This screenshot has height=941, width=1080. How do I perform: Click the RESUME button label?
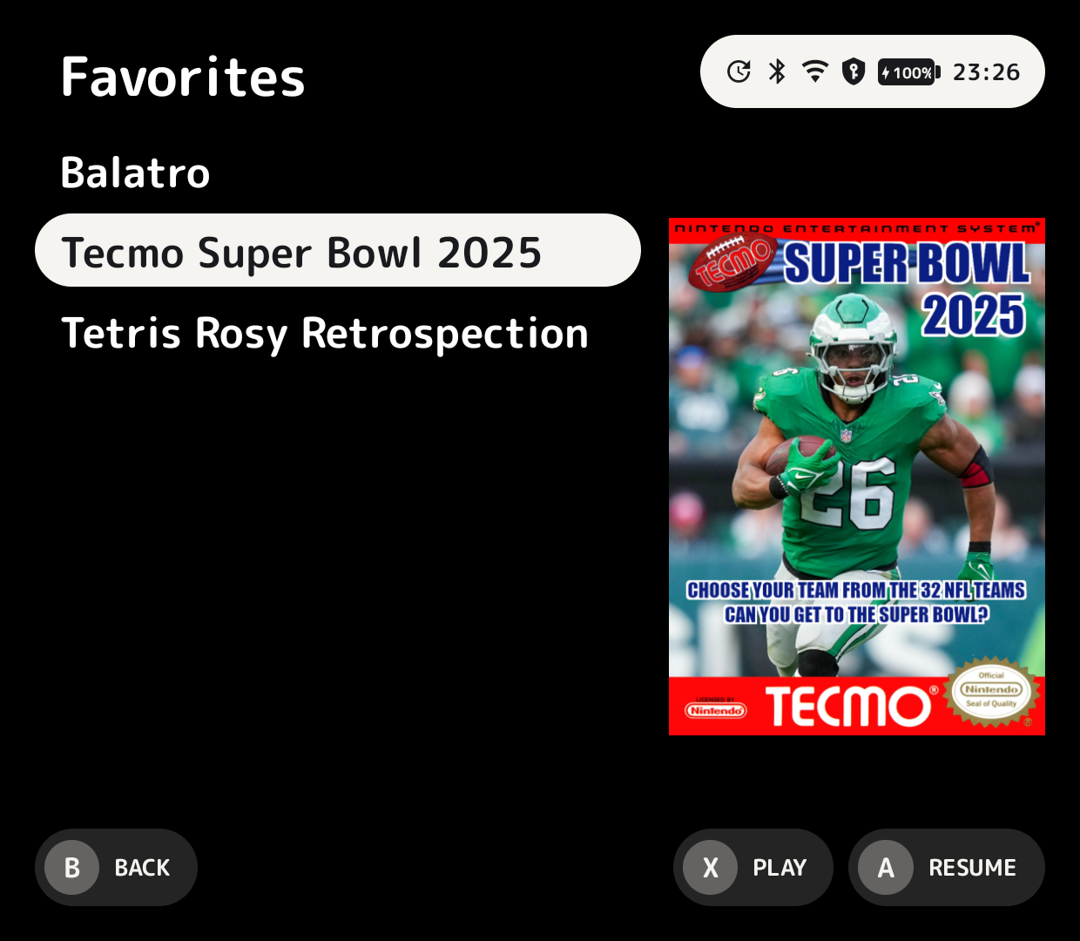[972, 868]
